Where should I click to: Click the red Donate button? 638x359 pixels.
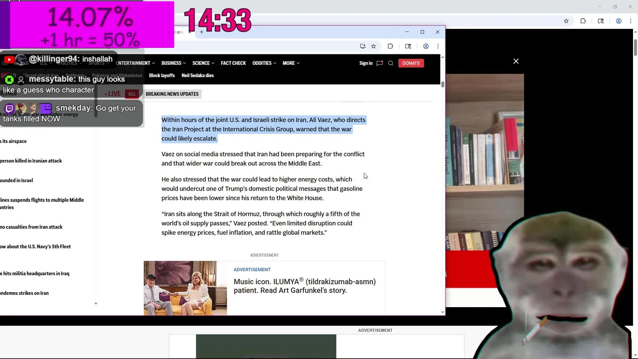411,63
